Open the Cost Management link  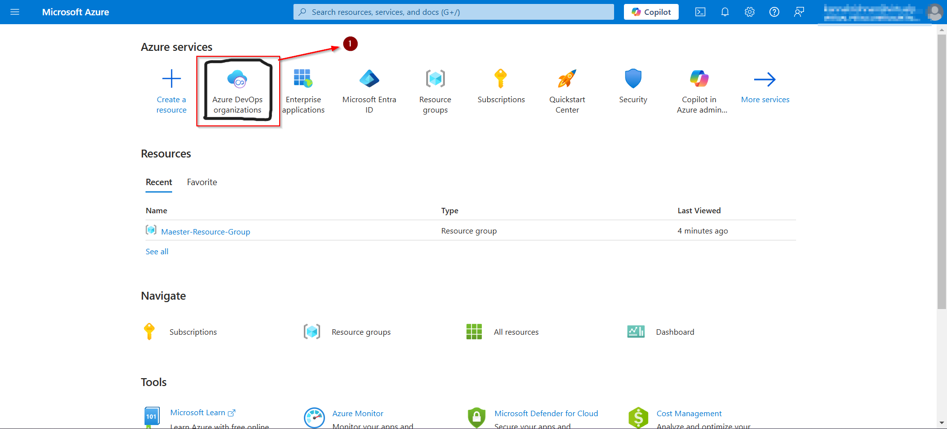[689, 414]
